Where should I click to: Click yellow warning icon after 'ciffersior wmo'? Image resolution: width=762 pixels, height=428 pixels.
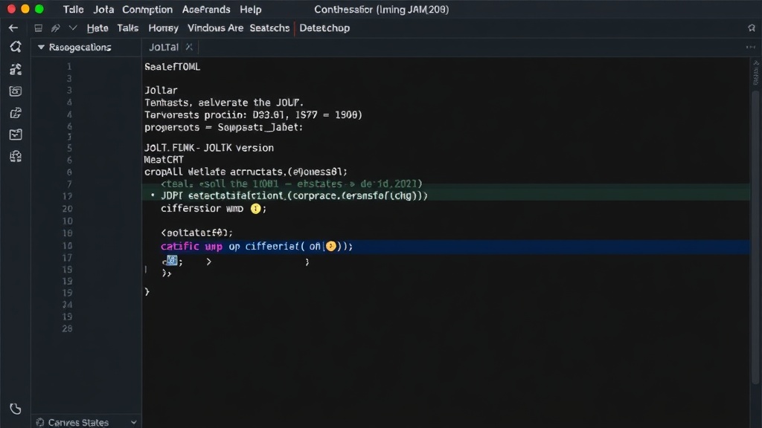(256, 209)
